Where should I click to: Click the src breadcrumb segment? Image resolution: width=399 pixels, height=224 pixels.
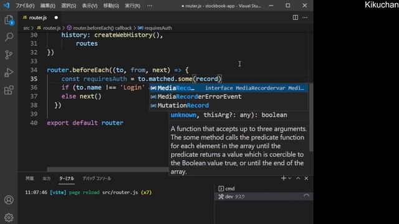tap(26, 28)
